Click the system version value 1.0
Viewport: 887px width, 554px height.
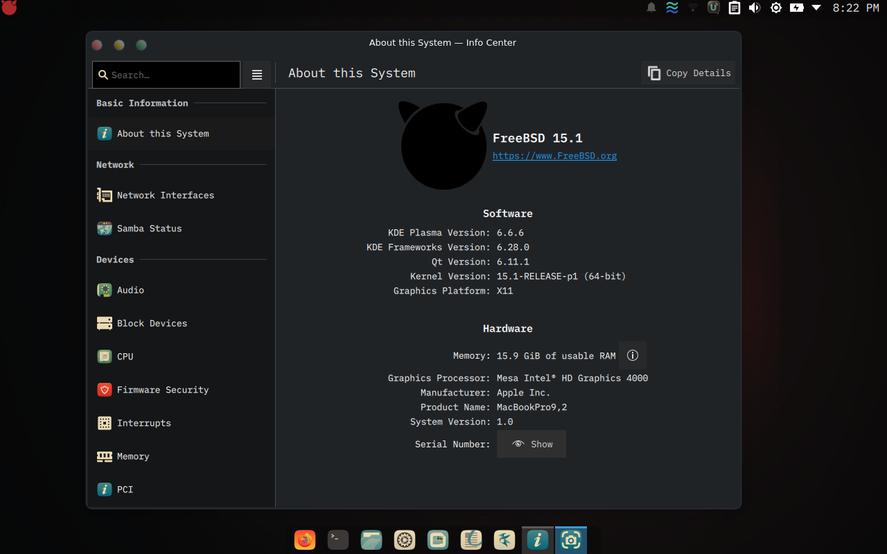pos(504,422)
